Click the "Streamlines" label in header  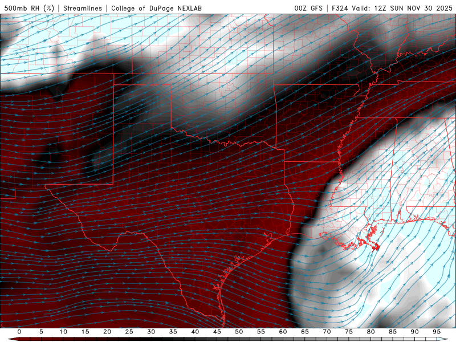(x=83, y=8)
